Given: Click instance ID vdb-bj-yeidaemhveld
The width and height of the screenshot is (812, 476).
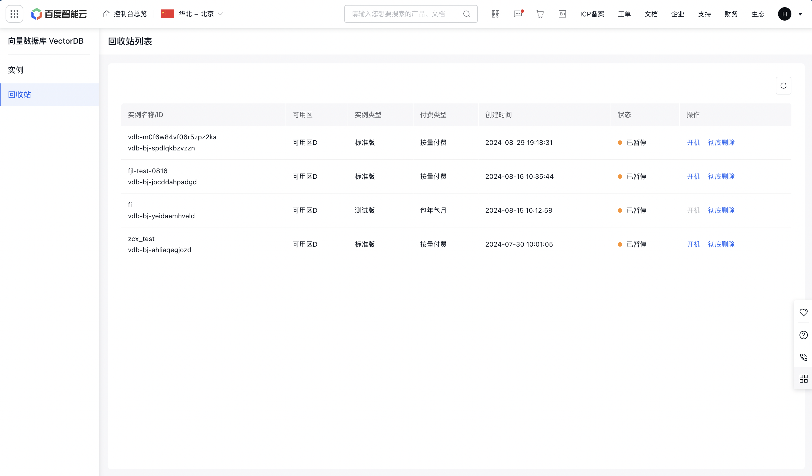Looking at the screenshot, I should click(161, 216).
